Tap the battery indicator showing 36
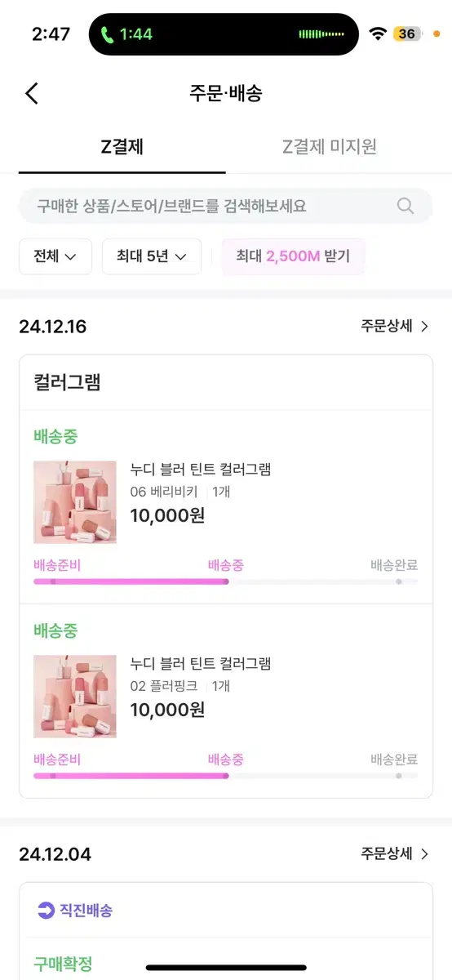The image size is (452, 980). [x=408, y=33]
